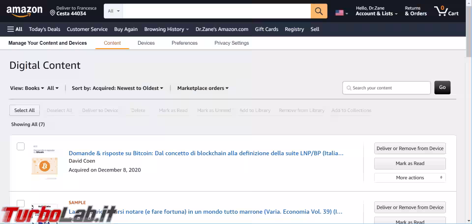Open the hamburger All menu
The width and height of the screenshot is (472, 224).
click(15, 29)
